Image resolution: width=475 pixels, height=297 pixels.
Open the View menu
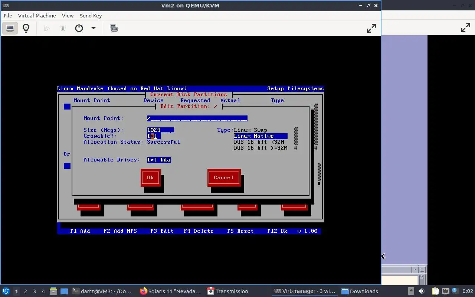[68, 16]
